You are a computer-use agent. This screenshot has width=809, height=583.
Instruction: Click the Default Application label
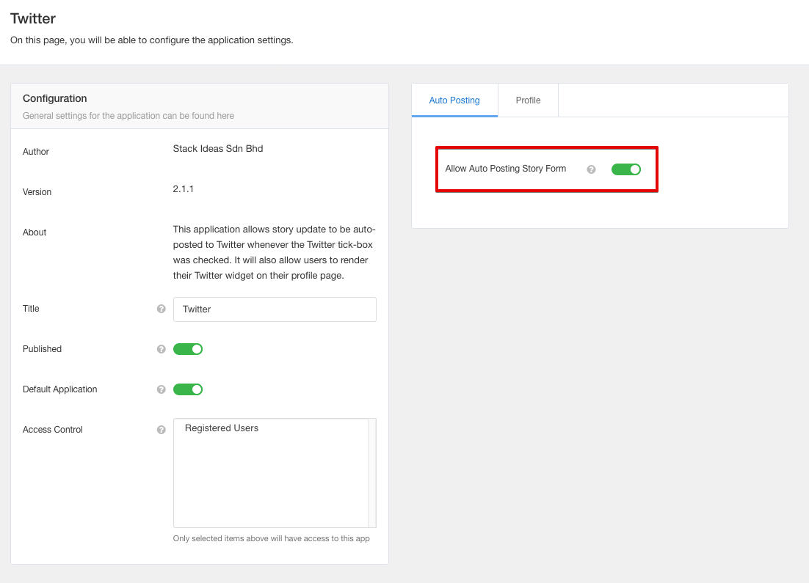[x=60, y=389]
